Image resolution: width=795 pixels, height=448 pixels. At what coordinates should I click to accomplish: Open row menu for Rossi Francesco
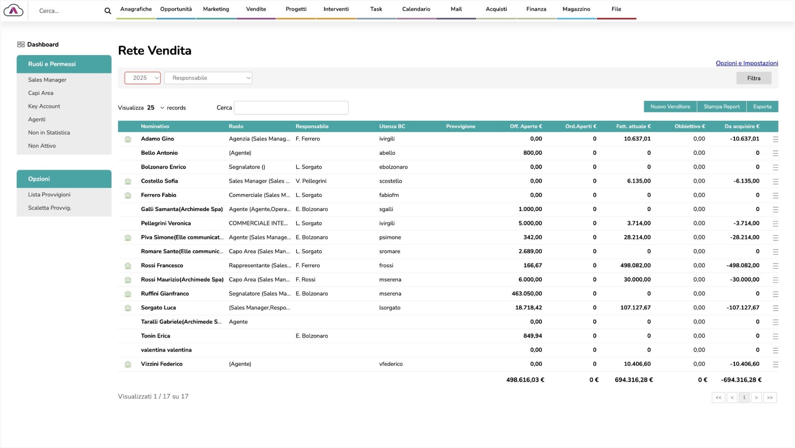pyautogui.click(x=775, y=266)
